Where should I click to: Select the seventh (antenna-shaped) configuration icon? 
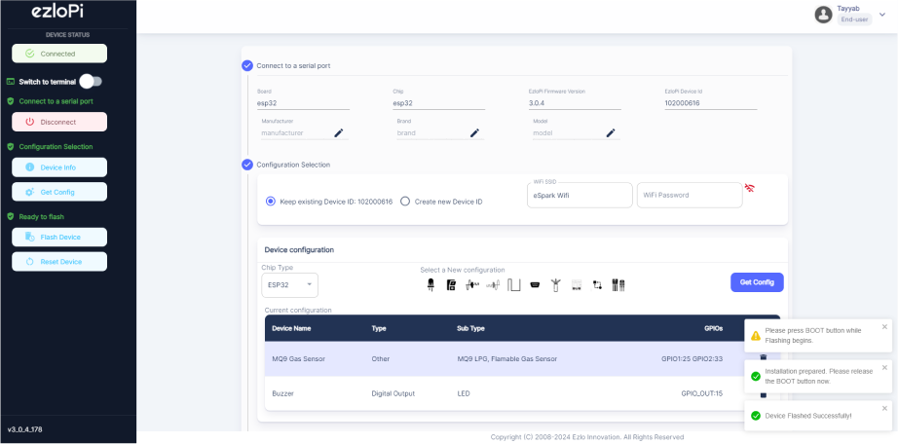(x=555, y=284)
